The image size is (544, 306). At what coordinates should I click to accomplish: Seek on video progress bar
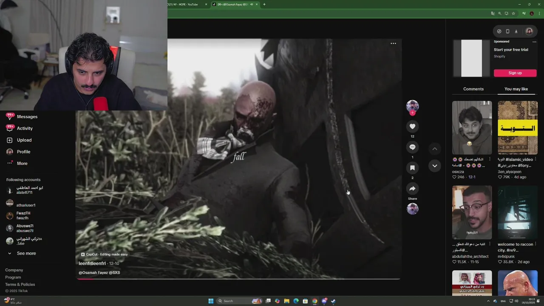pyautogui.click(x=238, y=279)
